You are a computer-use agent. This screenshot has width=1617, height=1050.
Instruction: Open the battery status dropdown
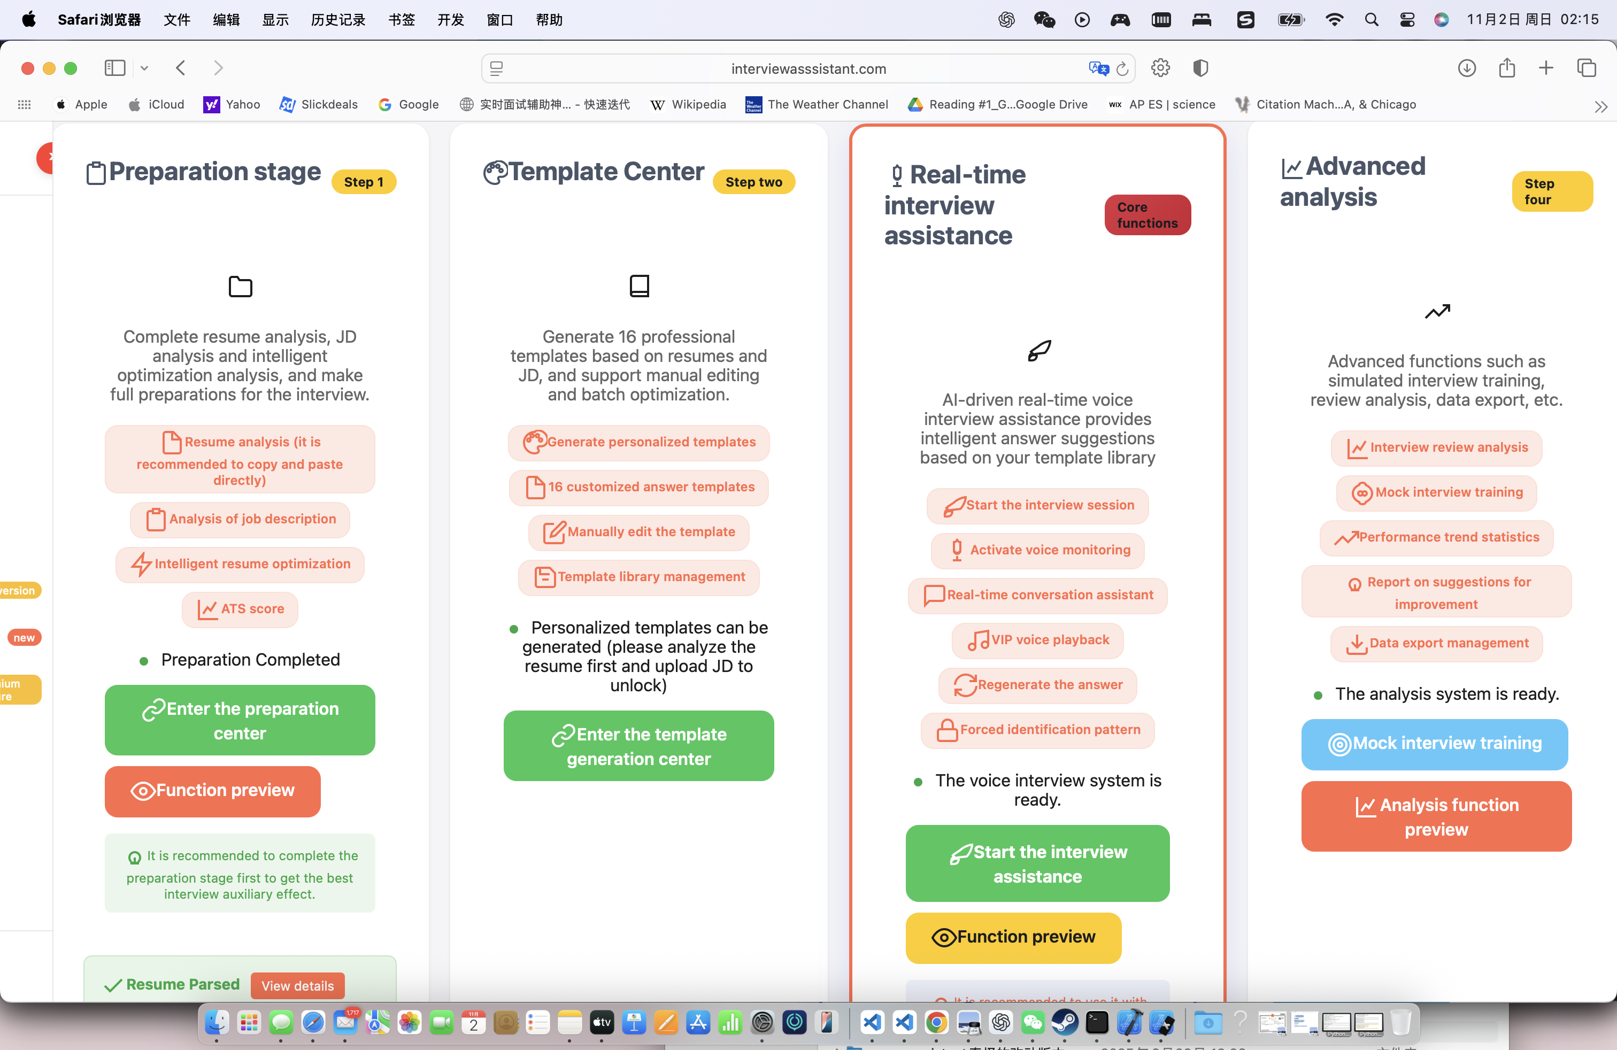[x=1290, y=20]
